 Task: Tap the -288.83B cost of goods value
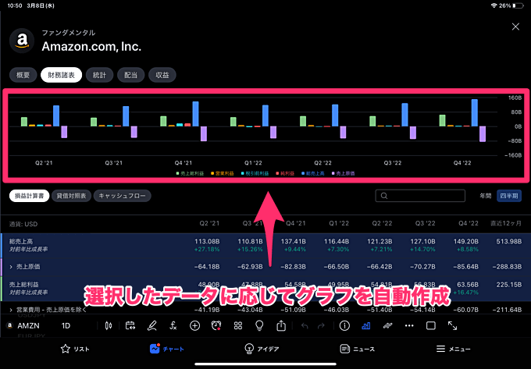(x=507, y=267)
